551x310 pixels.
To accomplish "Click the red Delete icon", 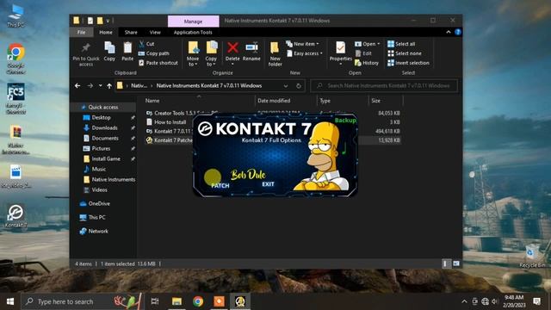I will pyautogui.click(x=232, y=47).
